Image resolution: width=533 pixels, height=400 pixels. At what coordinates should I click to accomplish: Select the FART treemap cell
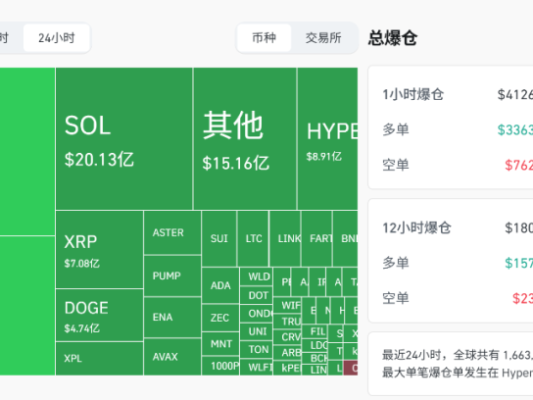[x=316, y=238]
